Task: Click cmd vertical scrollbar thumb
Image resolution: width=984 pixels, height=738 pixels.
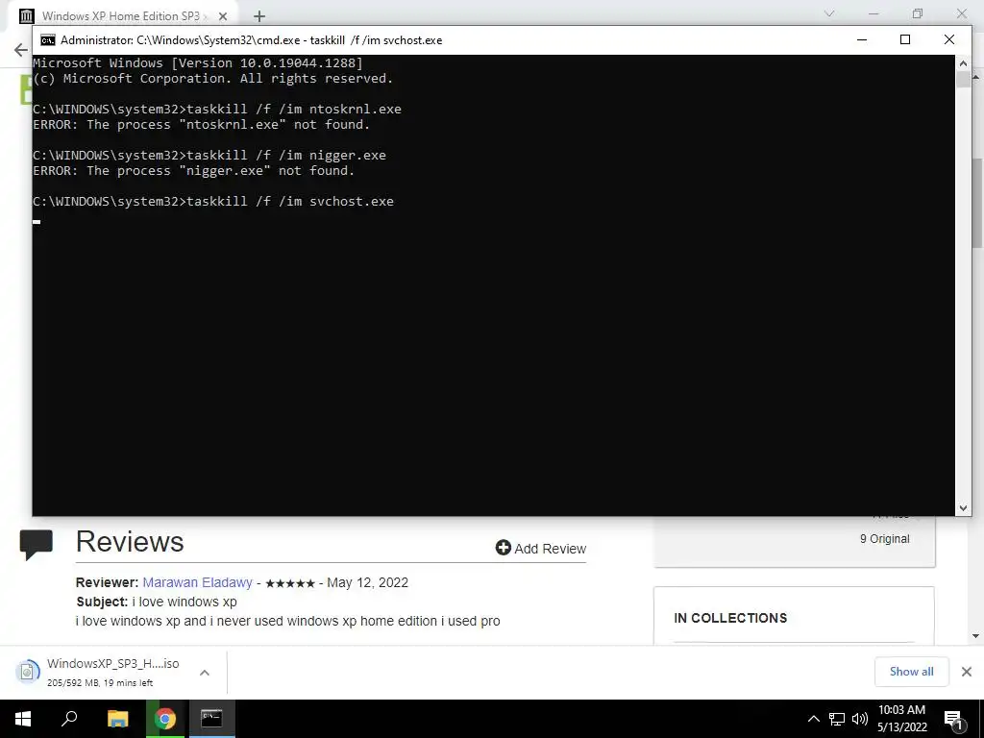Action: (x=963, y=80)
